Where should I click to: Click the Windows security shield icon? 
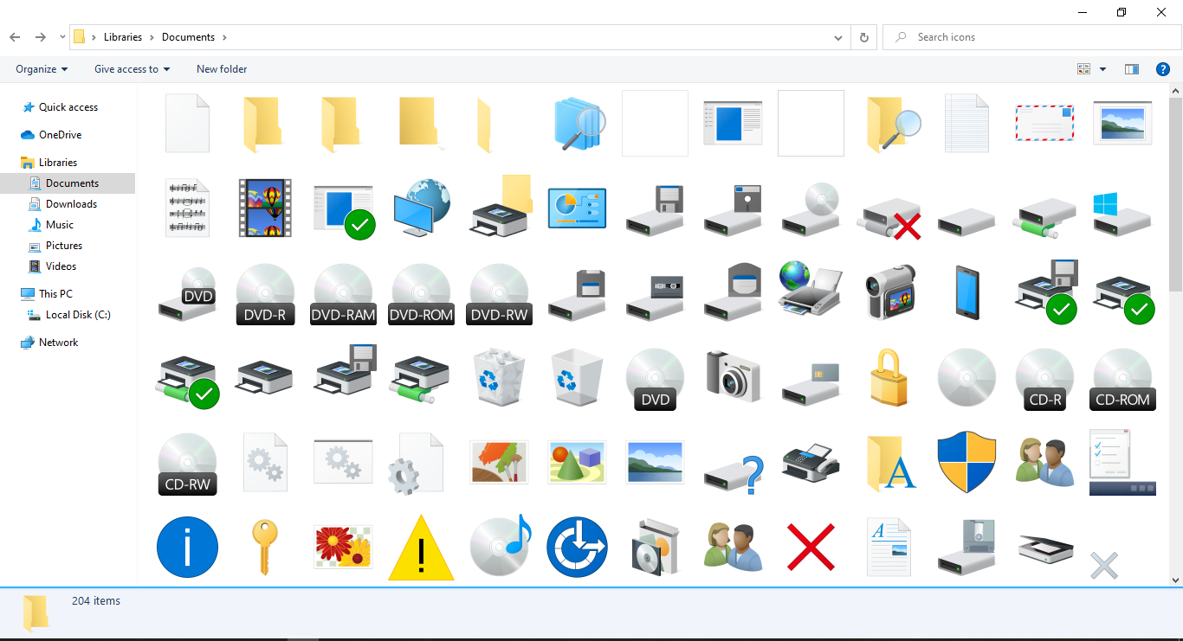tap(966, 462)
